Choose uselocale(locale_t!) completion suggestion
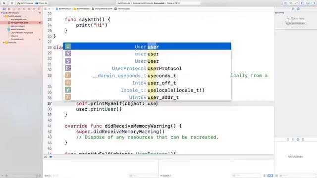 point(147,90)
